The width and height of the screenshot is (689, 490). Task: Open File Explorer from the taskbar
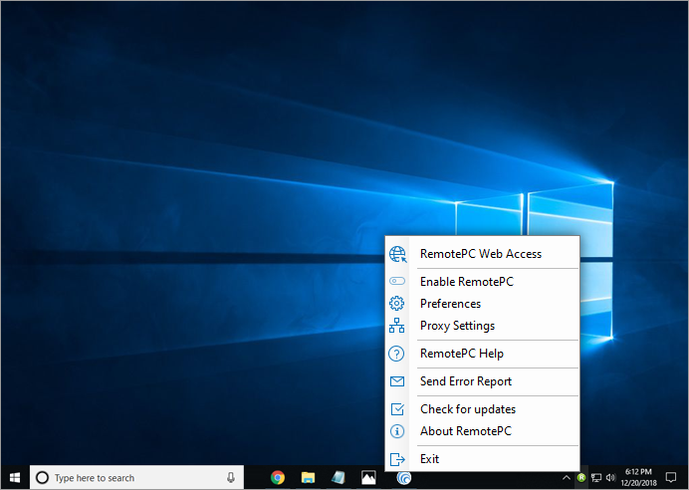click(x=308, y=477)
